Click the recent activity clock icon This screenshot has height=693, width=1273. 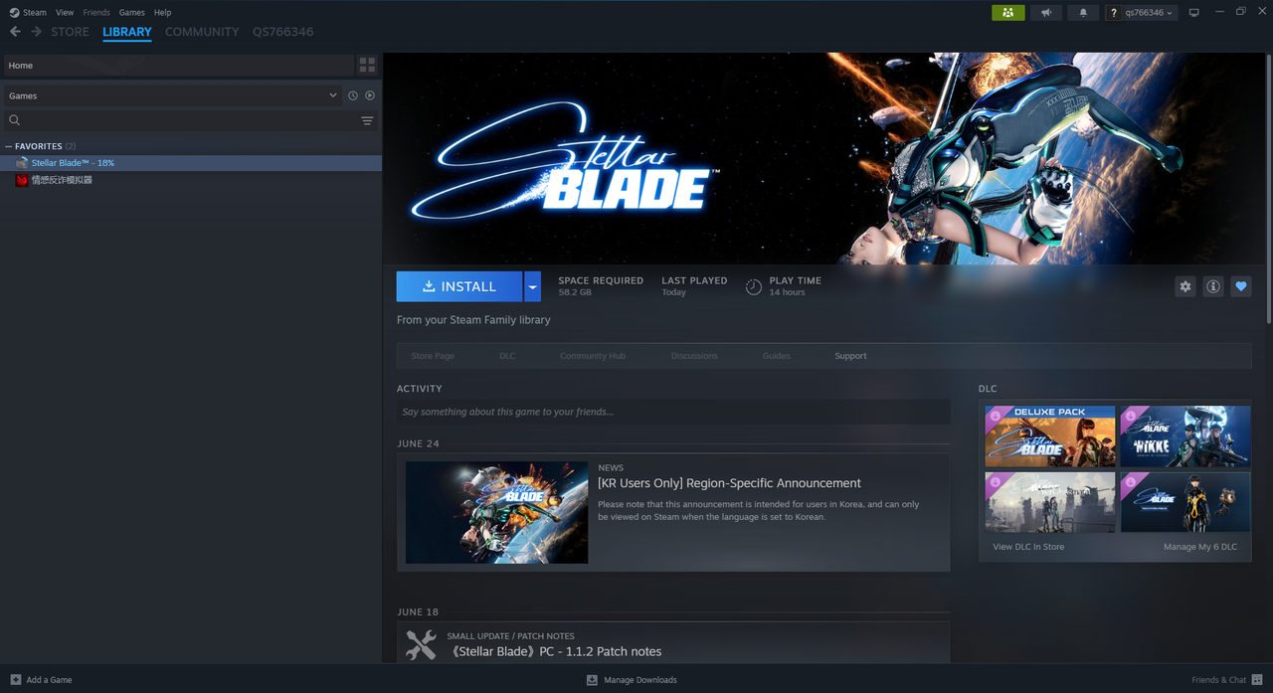[x=352, y=95]
